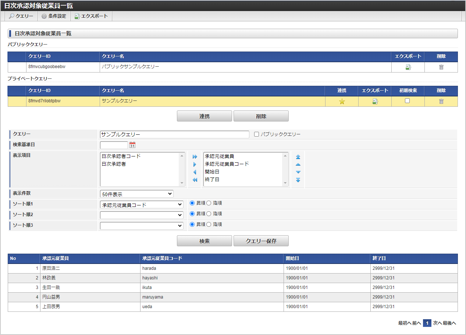466x335 pixels.
Task: Select 降順 for ソート順2
Action: point(209,214)
